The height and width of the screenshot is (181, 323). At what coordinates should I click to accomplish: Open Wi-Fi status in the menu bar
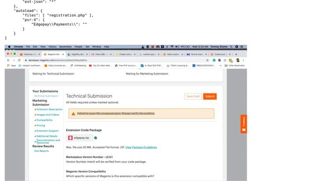172,47
